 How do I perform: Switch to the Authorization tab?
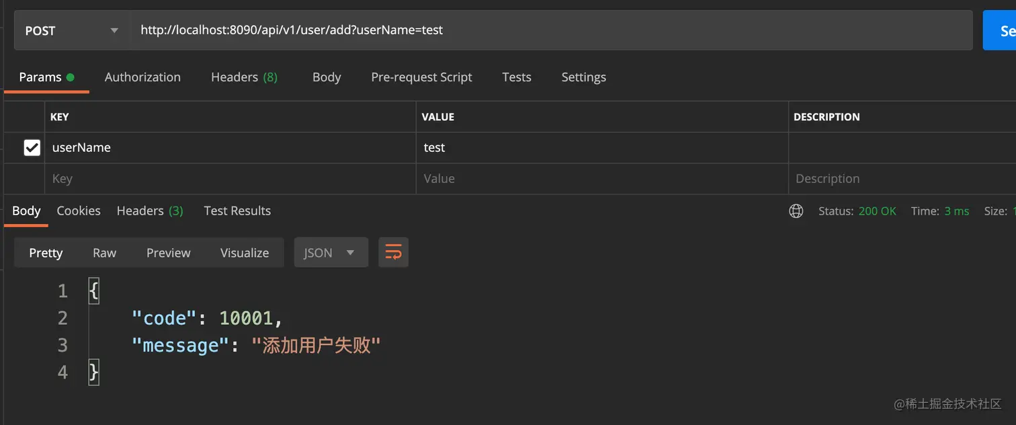(142, 77)
